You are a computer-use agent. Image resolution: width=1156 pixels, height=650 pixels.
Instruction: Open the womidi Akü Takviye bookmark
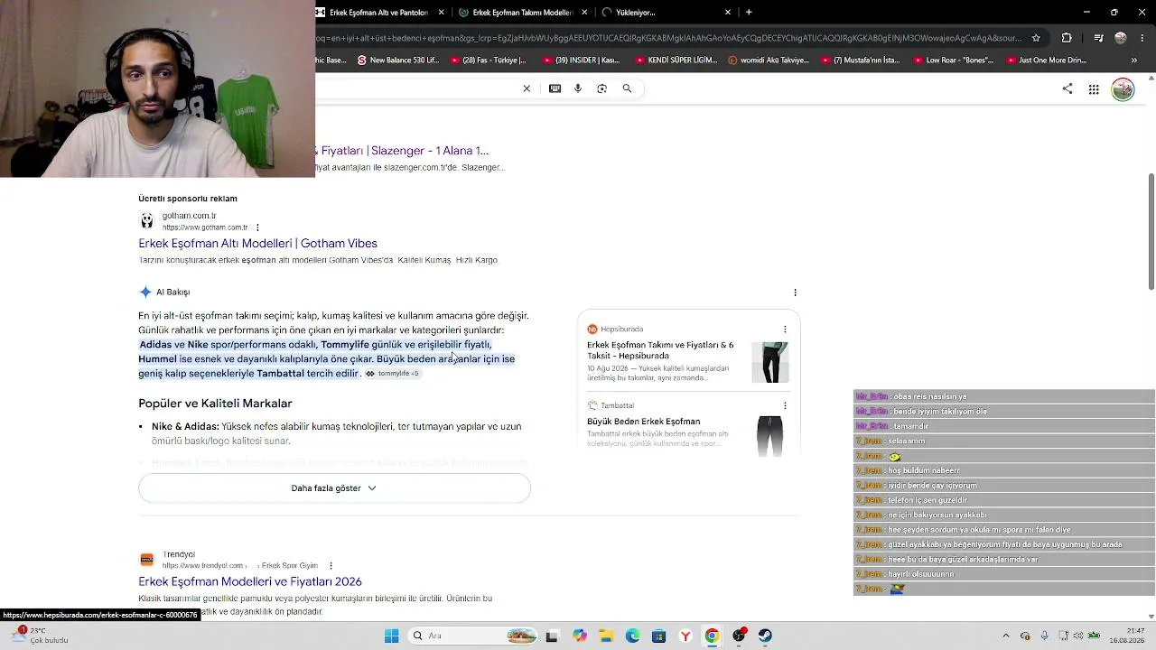coord(769,60)
